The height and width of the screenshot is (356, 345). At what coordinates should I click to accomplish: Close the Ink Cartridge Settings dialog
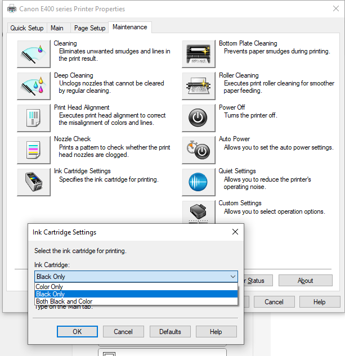pyautogui.click(x=235, y=232)
